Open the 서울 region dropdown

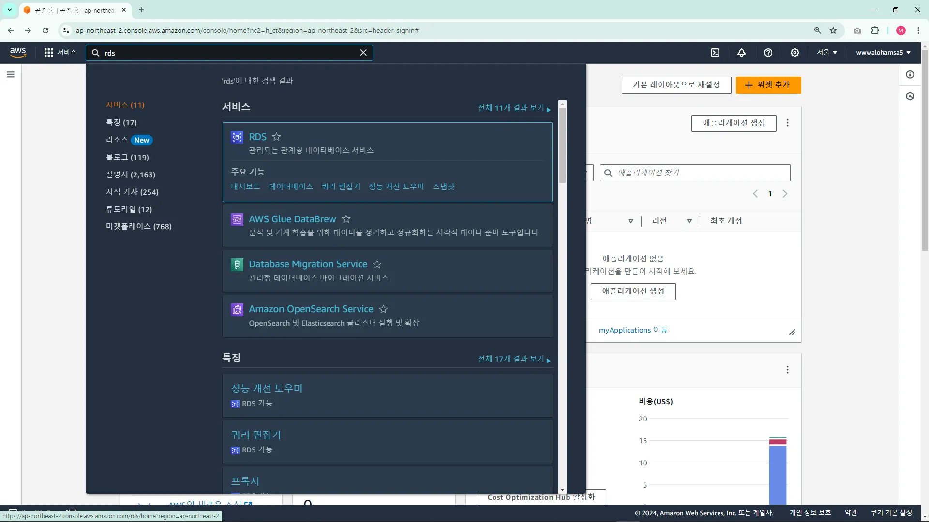tap(826, 53)
